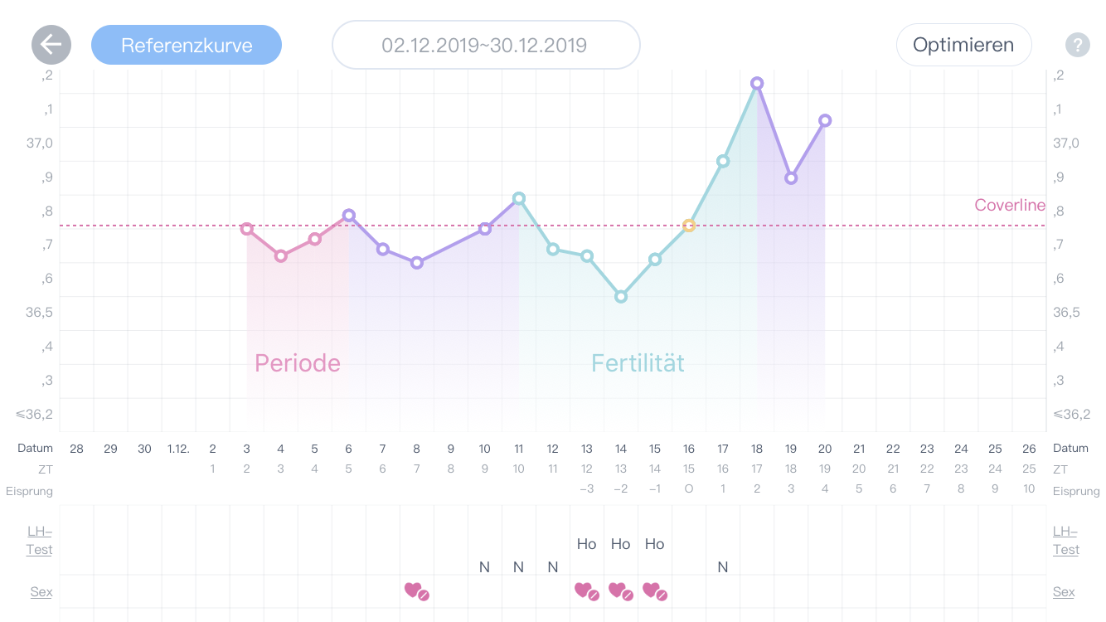
Task: Click the back arrow button
Action: pyautogui.click(x=51, y=45)
